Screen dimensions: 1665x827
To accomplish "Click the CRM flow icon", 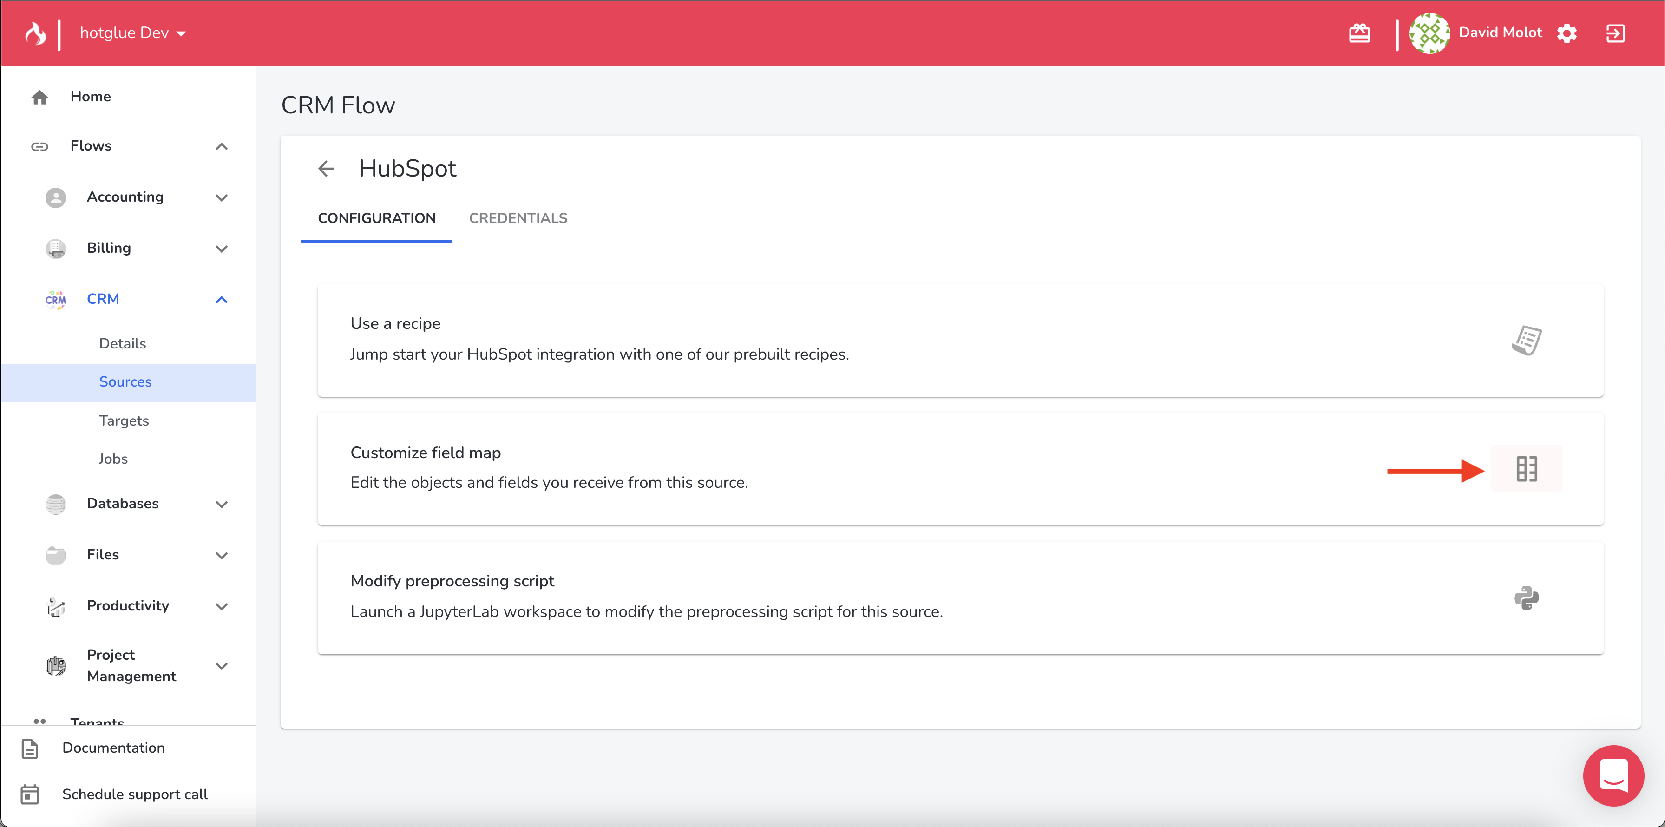I will [56, 299].
